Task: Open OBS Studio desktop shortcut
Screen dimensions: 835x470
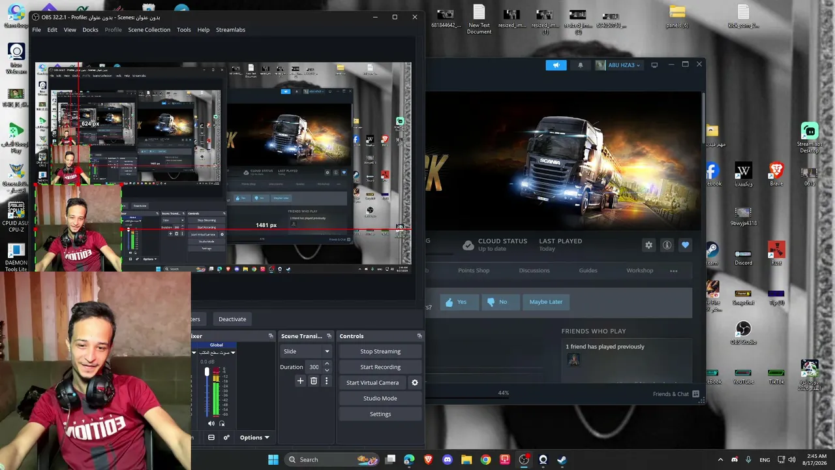Action: tap(743, 333)
